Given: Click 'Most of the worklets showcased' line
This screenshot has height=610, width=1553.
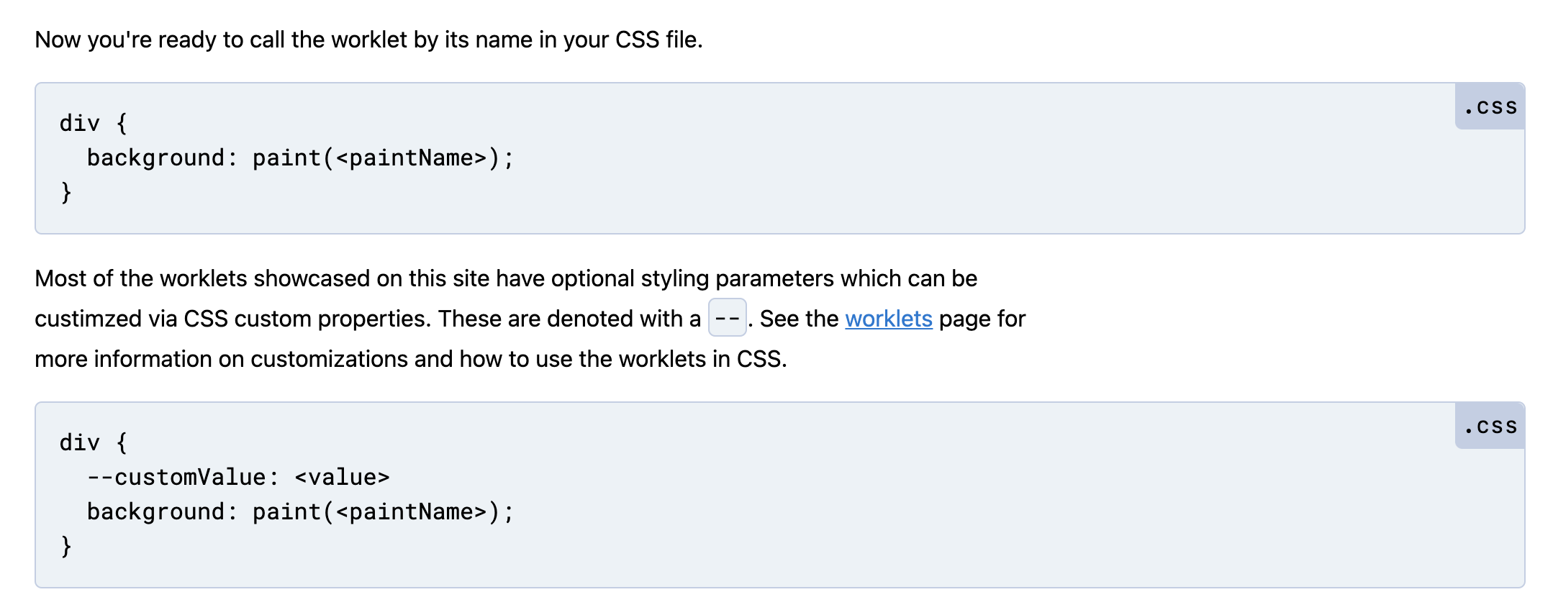Looking at the screenshot, I should pos(288,278).
